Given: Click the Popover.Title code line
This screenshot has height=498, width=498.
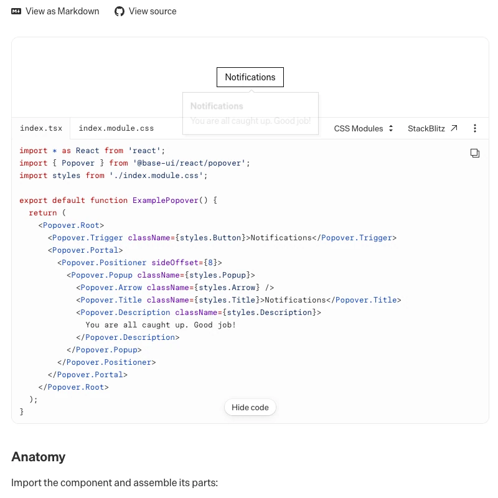Looking at the screenshot, I should tap(238, 300).
